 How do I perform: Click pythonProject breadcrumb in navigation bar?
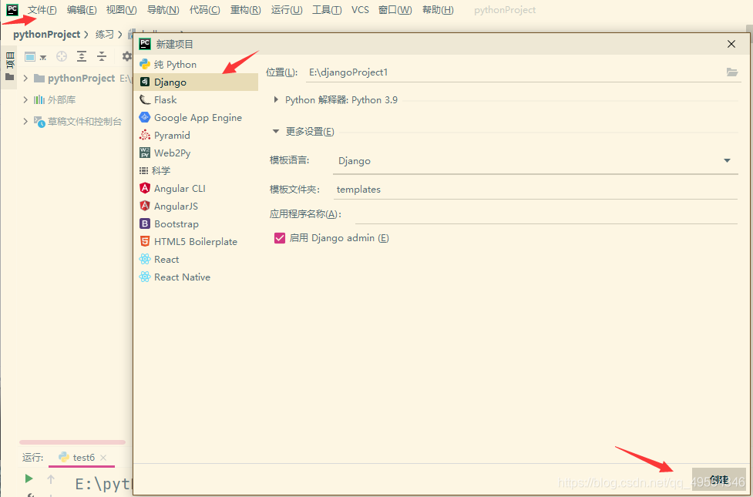point(46,35)
